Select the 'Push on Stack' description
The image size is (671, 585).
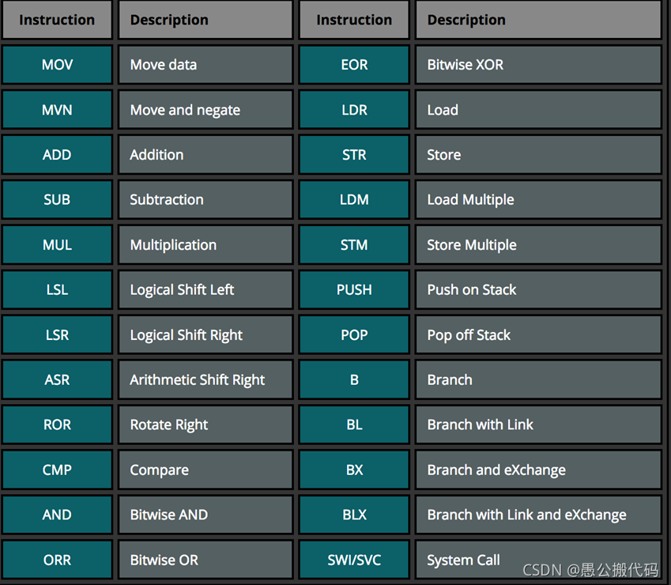539,289
